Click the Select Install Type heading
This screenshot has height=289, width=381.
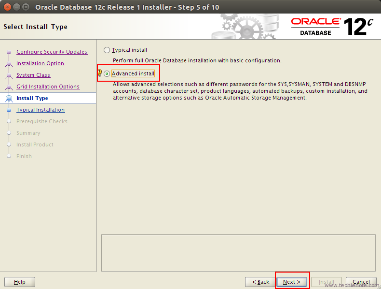[36, 27]
